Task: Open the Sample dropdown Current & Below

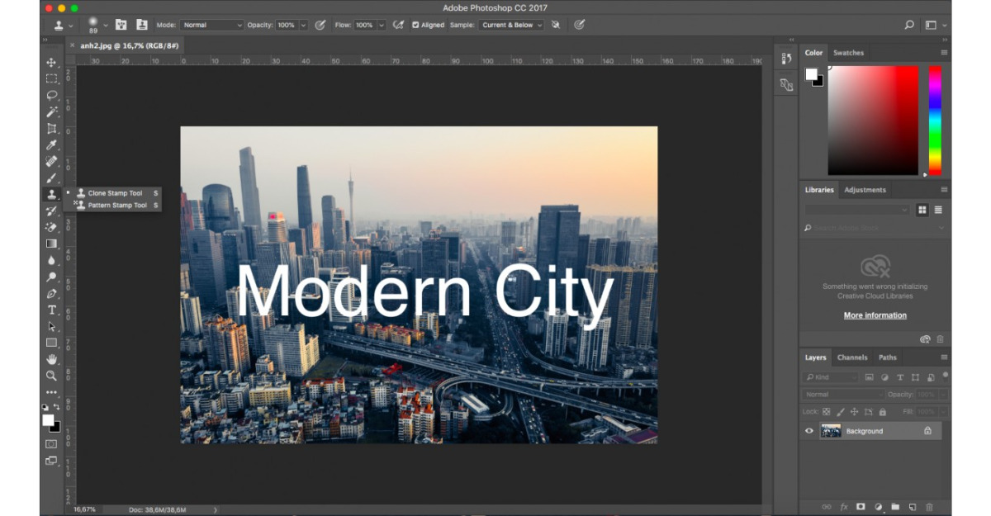Action: click(x=510, y=25)
